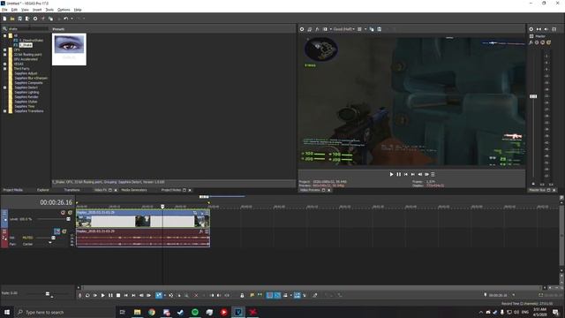Stop playback in the timeline transport
565x318 pixels.
coord(118,295)
